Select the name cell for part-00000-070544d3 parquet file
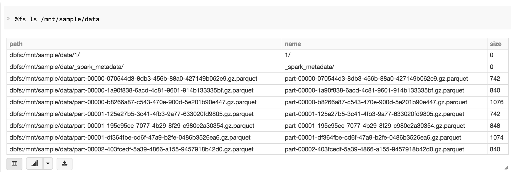This screenshot has width=514, height=172. click(376, 79)
